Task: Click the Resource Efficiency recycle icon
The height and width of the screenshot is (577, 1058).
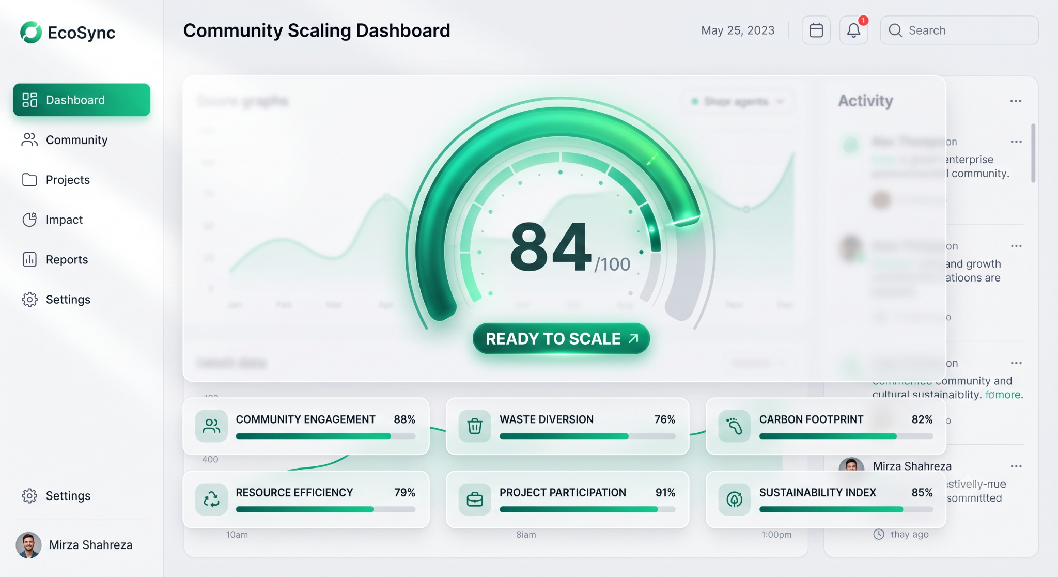Action: (x=211, y=500)
